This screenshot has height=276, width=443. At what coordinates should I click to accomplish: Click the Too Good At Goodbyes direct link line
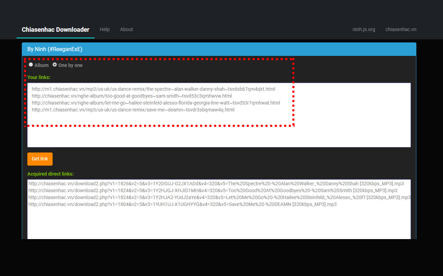(x=213, y=190)
